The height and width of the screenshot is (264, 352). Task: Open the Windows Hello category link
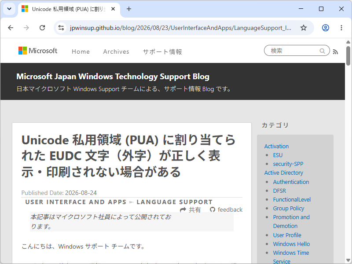coord(291,244)
